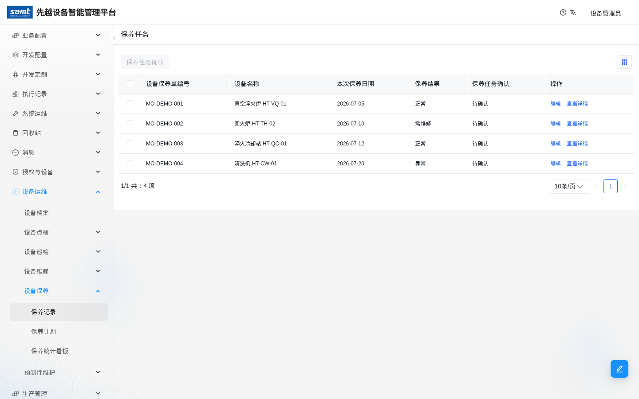
Task: Tick the checkbox for MO-DEMO-003 row
Action: click(130, 144)
